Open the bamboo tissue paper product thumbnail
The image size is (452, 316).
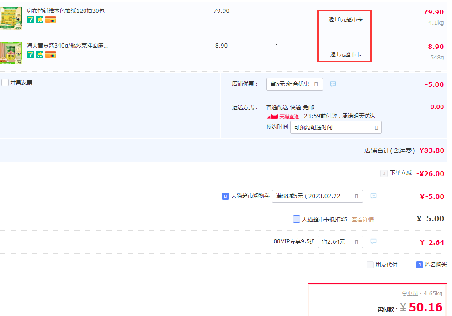point(11,18)
